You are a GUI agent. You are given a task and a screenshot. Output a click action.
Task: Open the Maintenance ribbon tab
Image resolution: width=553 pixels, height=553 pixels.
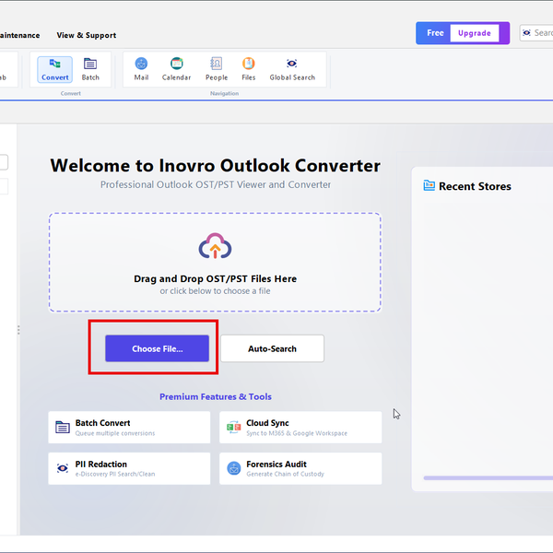tap(19, 35)
